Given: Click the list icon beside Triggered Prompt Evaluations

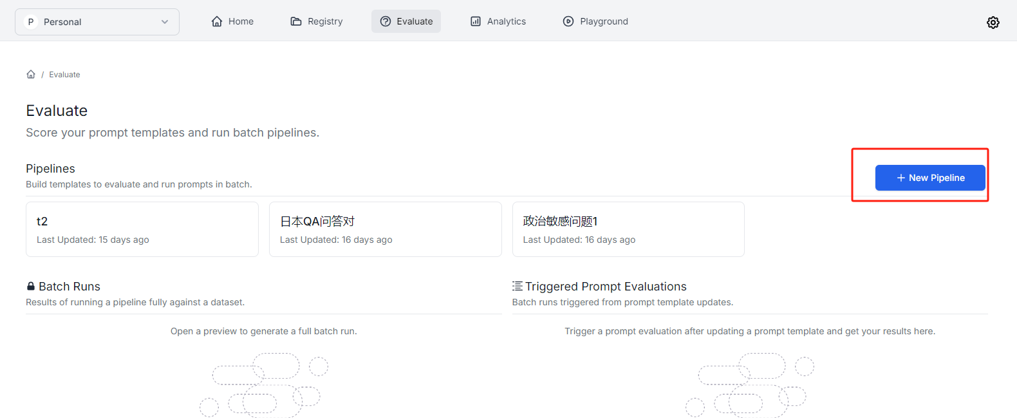Looking at the screenshot, I should [517, 286].
